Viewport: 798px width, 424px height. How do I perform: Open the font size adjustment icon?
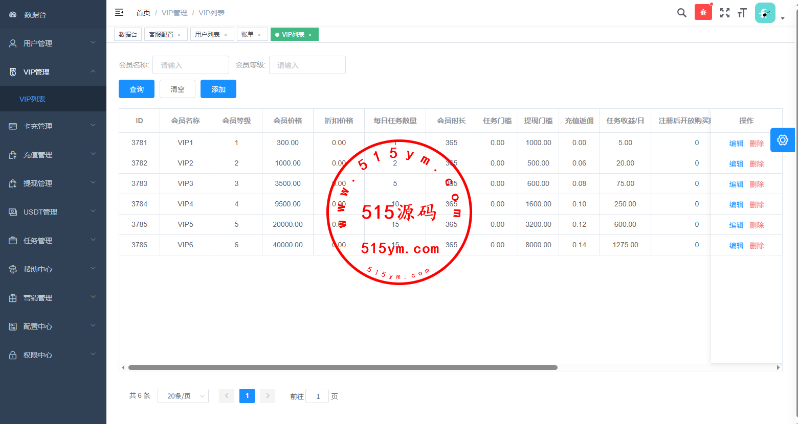coord(742,13)
